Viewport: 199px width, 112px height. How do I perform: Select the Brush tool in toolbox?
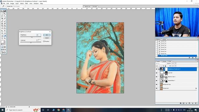point(5,21)
